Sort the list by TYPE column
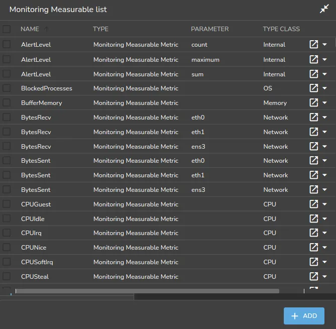The height and width of the screenshot is (329, 336). pos(101,29)
